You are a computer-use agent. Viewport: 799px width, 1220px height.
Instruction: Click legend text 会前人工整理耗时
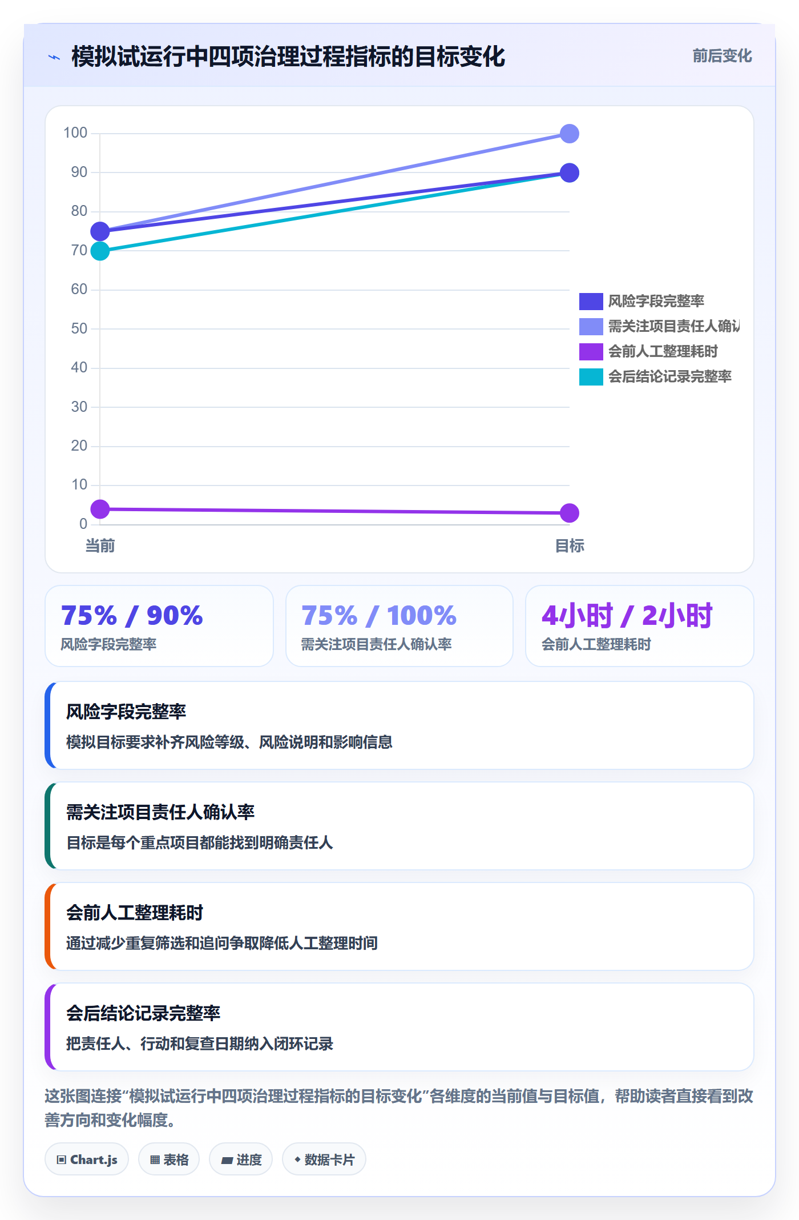coord(663,351)
